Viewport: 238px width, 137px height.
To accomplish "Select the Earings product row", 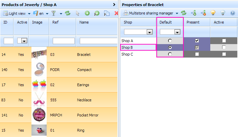I will [x=59, y=85].
